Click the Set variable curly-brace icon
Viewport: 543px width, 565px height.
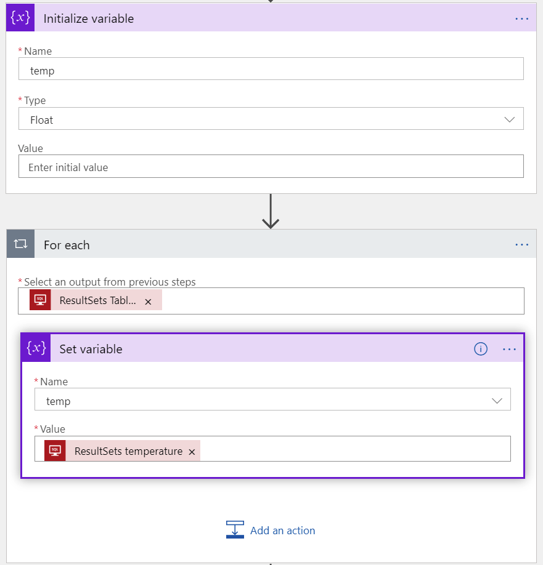point(36,348)
